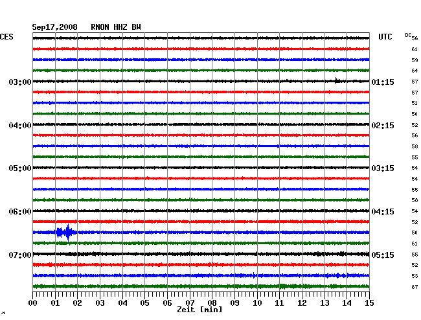
Task: Select the 05:00 local time label
Action: 20,168
